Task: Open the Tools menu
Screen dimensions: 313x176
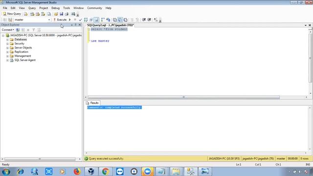Action: click(67, 8)
